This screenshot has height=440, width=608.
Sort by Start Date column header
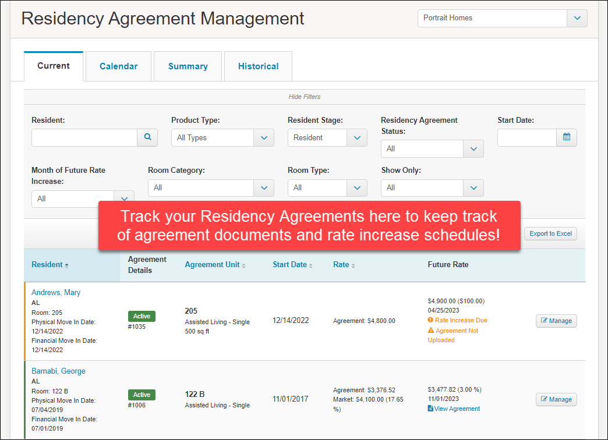coord(289,265)
